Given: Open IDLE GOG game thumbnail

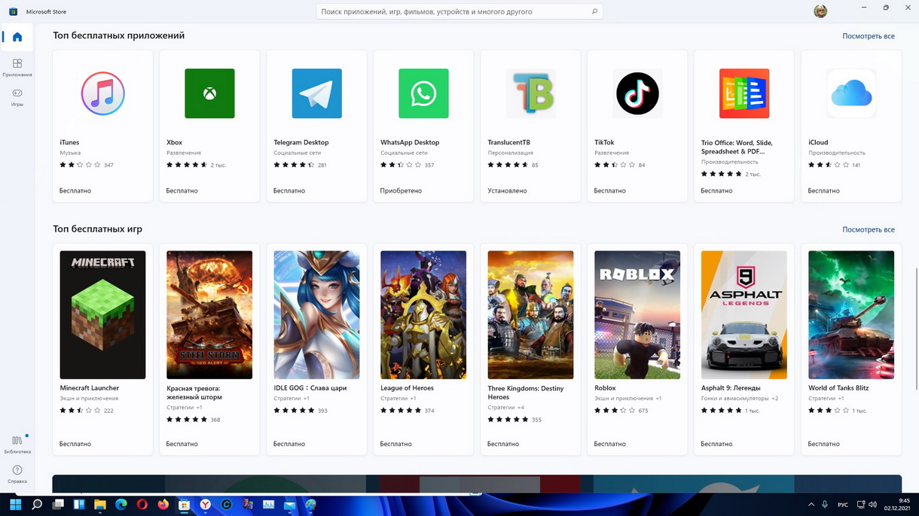Looking at the screenshot, I should pyautogui.click(x=316, y=315).
